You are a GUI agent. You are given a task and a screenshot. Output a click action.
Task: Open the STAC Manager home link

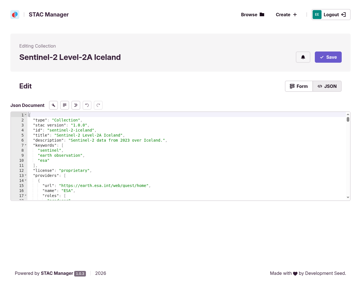click(49, 15)
